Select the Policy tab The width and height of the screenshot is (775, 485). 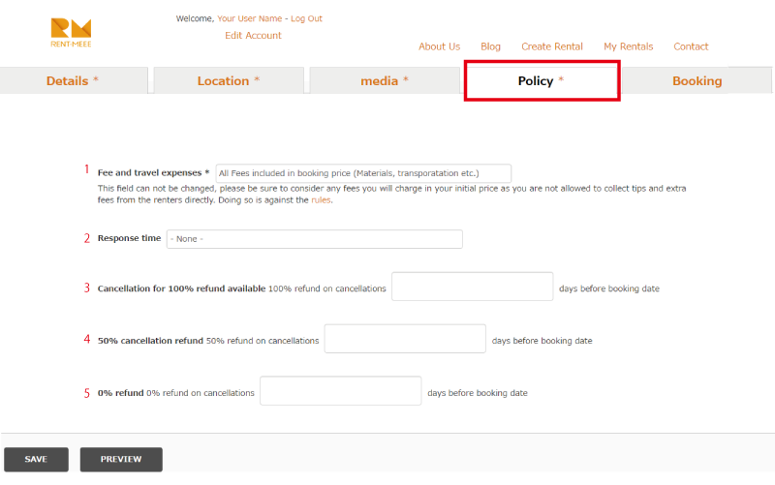pyautogui.click(x=542, y=80)
